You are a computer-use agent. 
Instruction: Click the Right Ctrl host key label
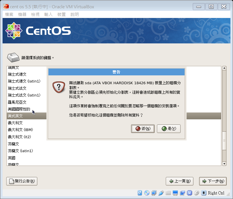pos(216,193)
